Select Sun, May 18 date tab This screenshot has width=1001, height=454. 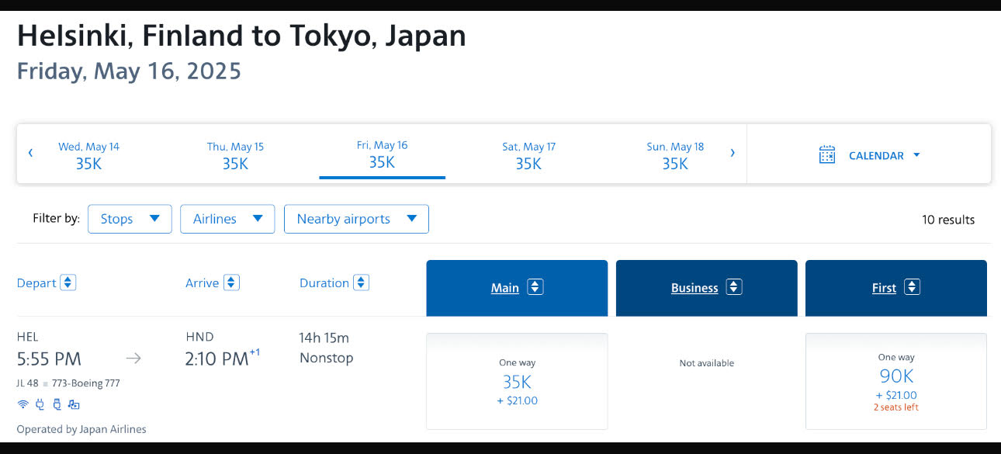click(675, 154)
